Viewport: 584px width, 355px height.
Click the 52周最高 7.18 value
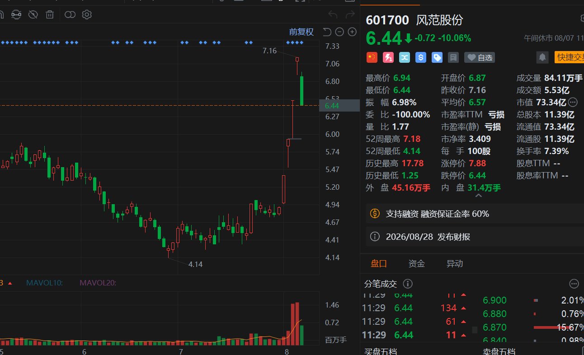[412, 139]
